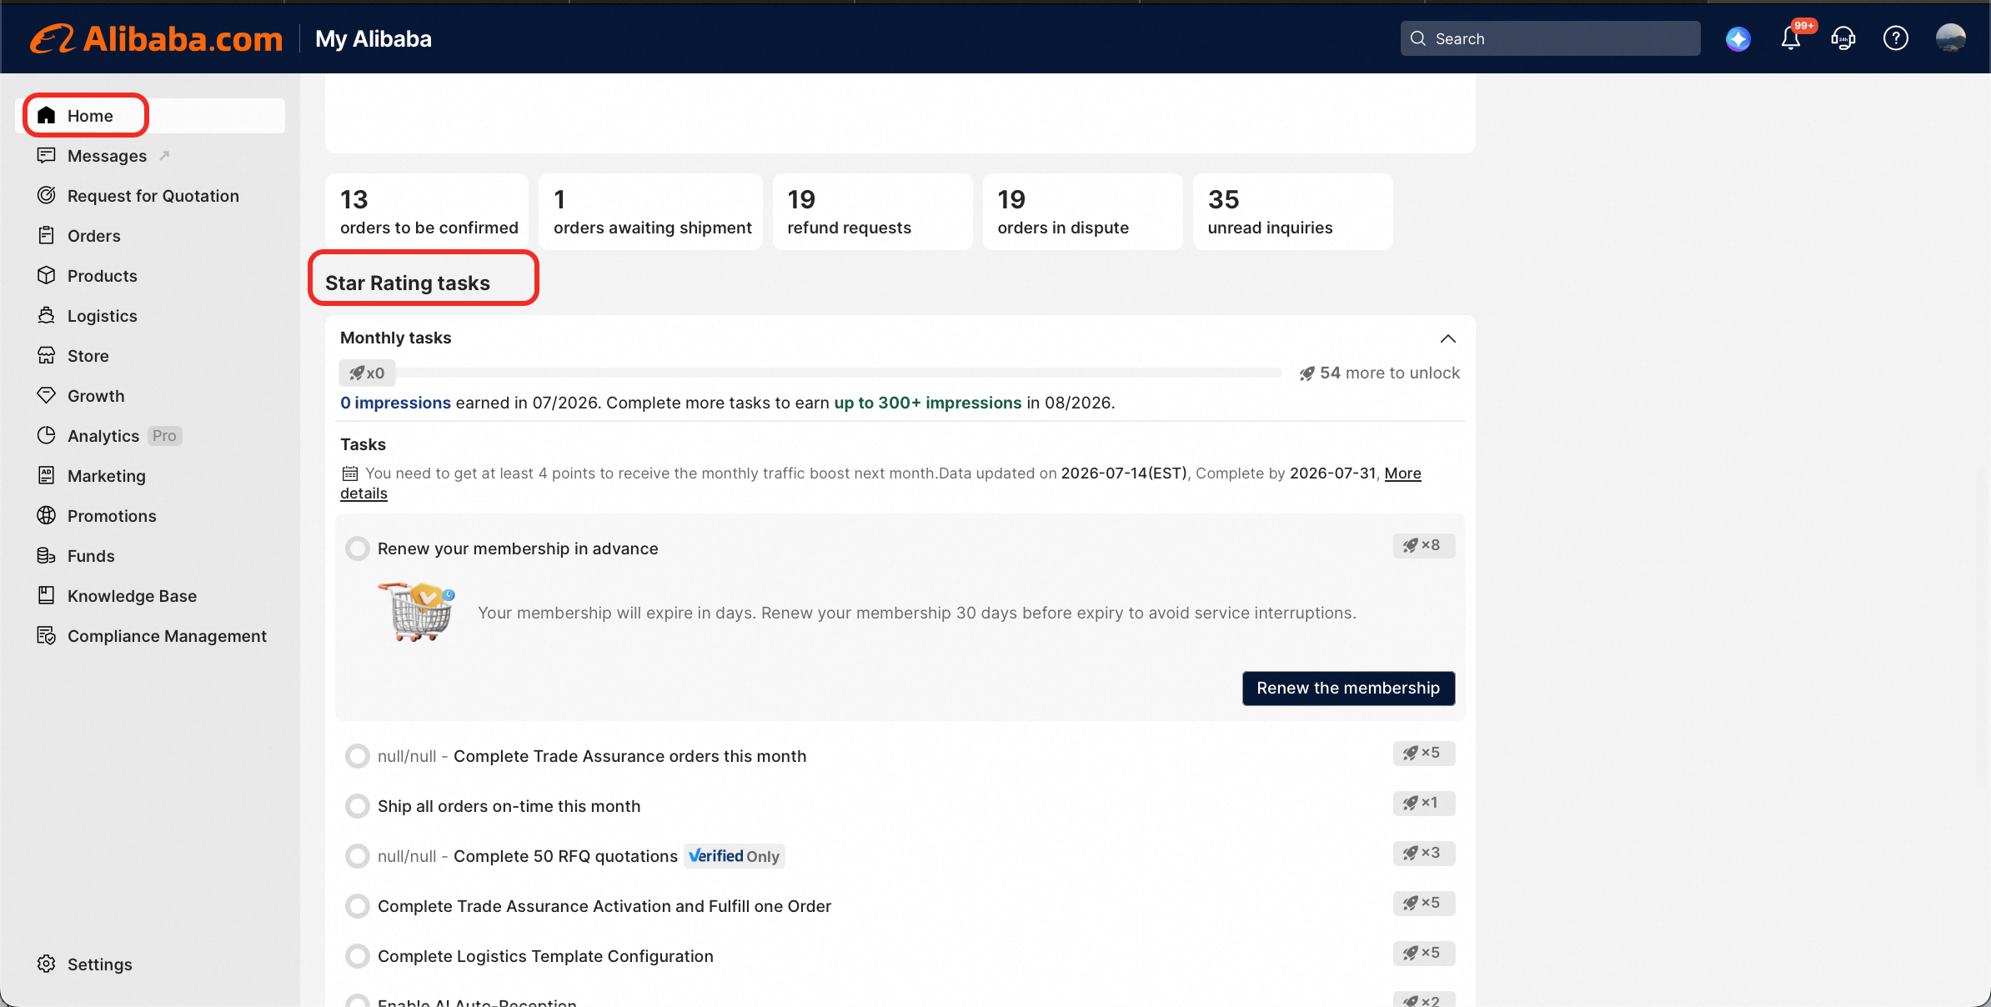Image resolution: width=1991 pixels, height=1007 pixels.
Task: Click the Compliance Management icon
Action: click(47, 636)
